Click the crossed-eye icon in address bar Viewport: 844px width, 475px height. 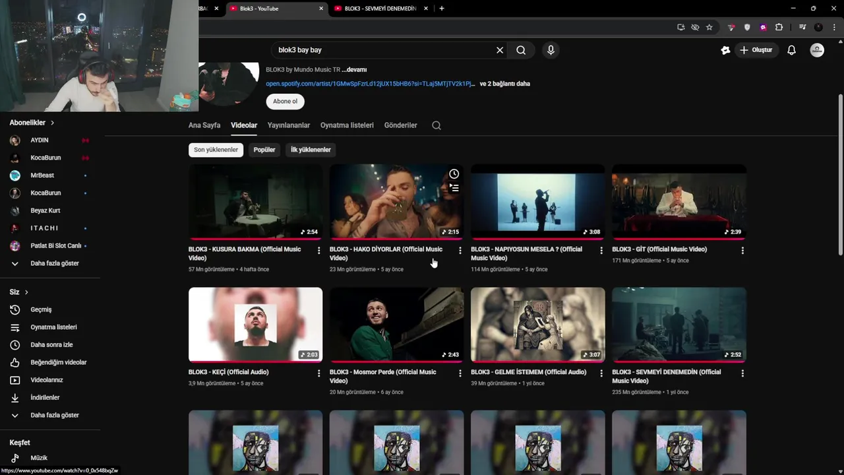695,27
